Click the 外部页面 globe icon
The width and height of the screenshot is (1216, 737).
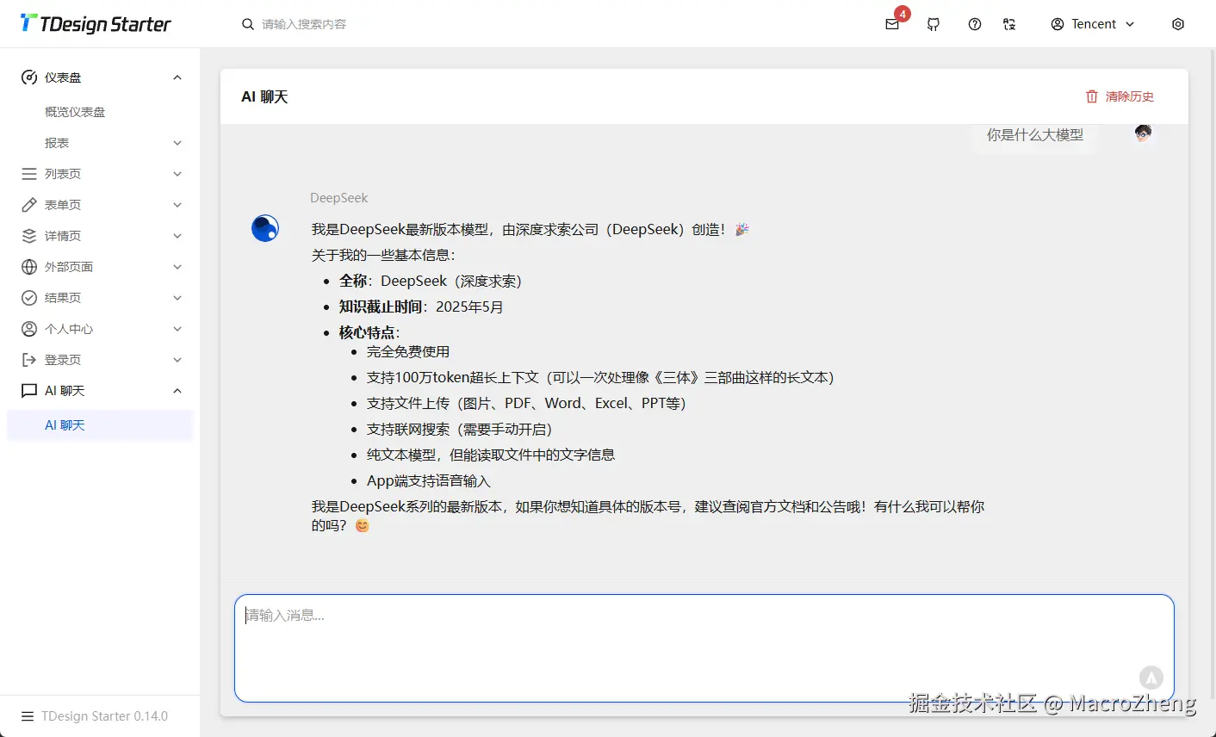click(x=29, y=267)
